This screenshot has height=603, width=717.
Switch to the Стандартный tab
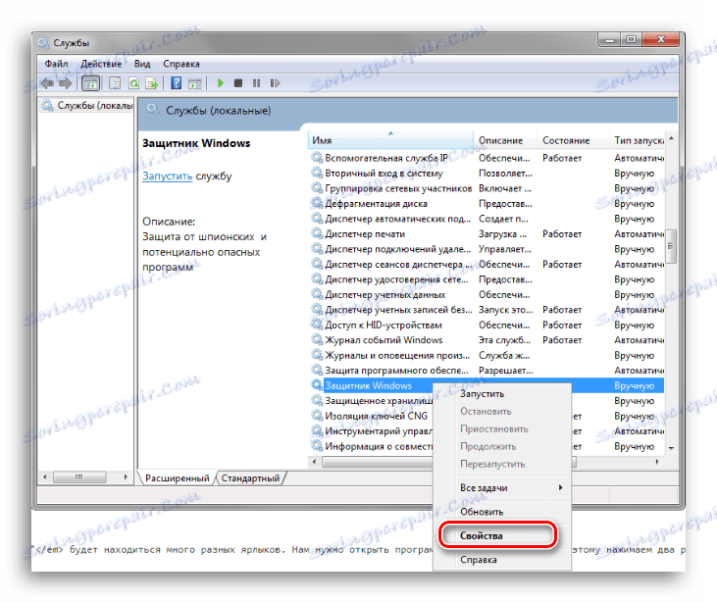point(250,478)
